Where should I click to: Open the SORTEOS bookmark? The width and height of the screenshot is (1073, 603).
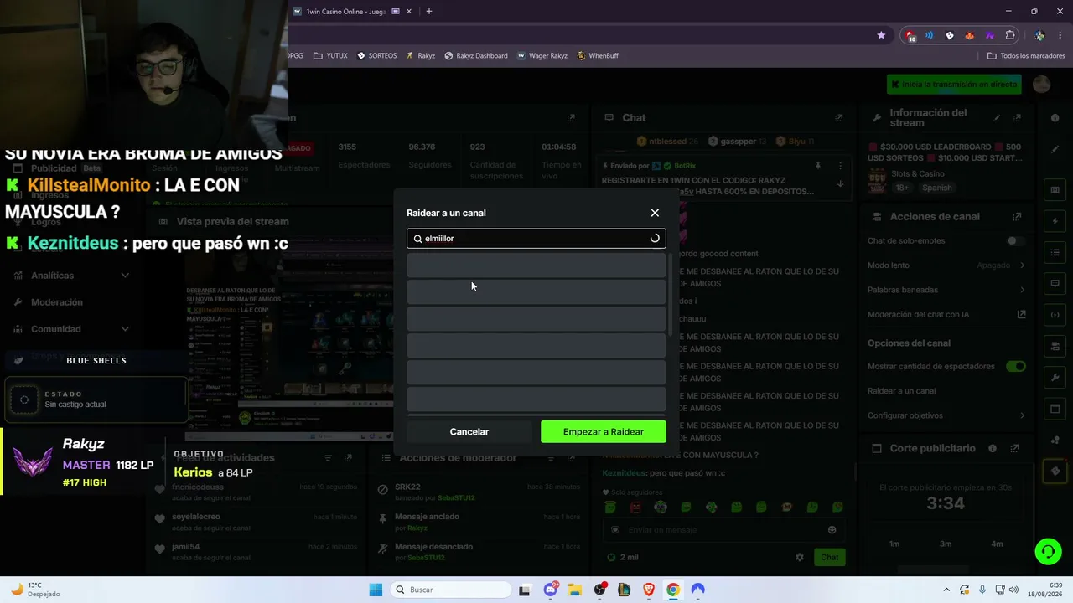click(376, 56)
